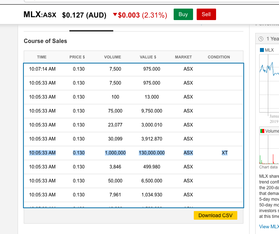Screen dimensions: 279x234
Task: Click the Download CSV button
Action: coord(215,215)
